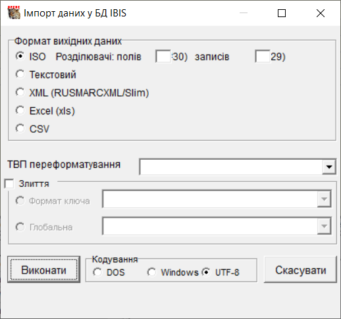Enable the Злиття checkbox
The width and height of the screenshot is (341, 319).
tap(9, 184)
